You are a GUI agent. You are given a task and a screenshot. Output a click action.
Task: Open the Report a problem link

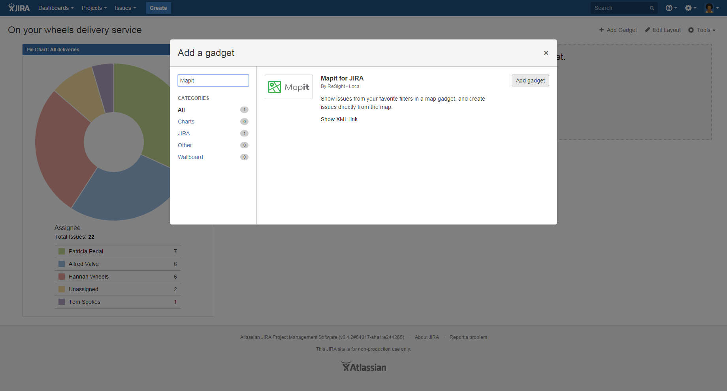468,337
